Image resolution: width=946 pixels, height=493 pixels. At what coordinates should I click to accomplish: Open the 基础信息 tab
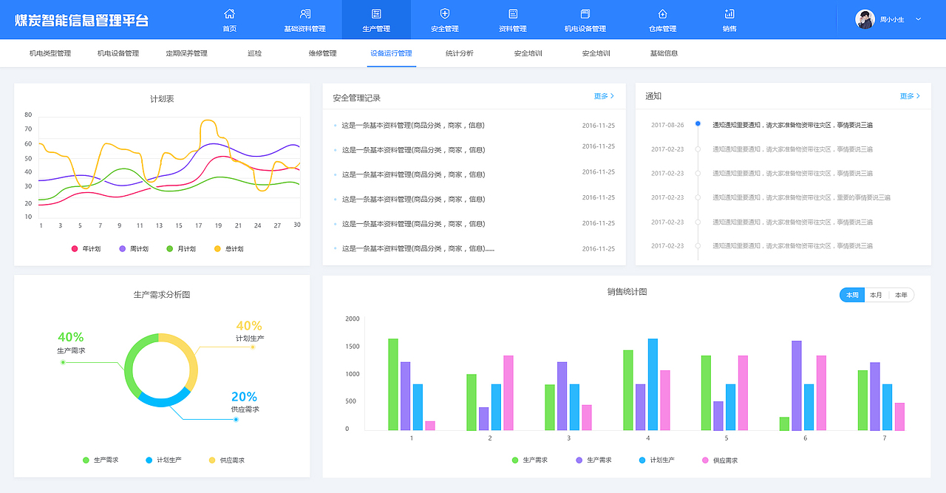point(664,53)
